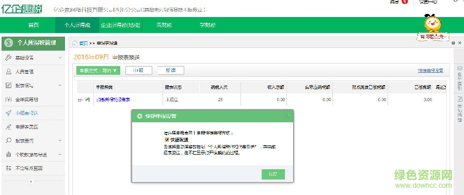The width and height of the screenshot is (464, 195).
Task: Click the 0.00 value under 已缴税额
Action: [427, 100]
